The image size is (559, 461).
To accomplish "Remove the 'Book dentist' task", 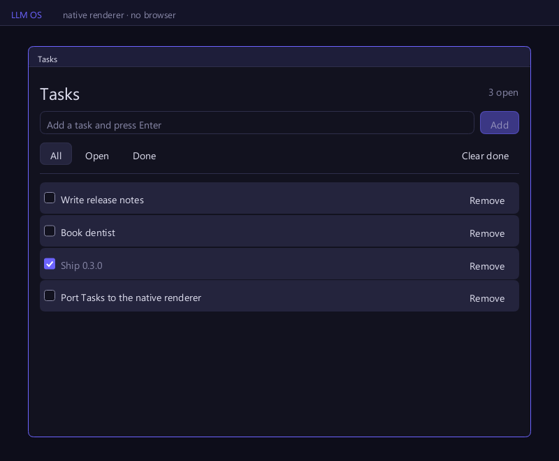I will [487, 233].
